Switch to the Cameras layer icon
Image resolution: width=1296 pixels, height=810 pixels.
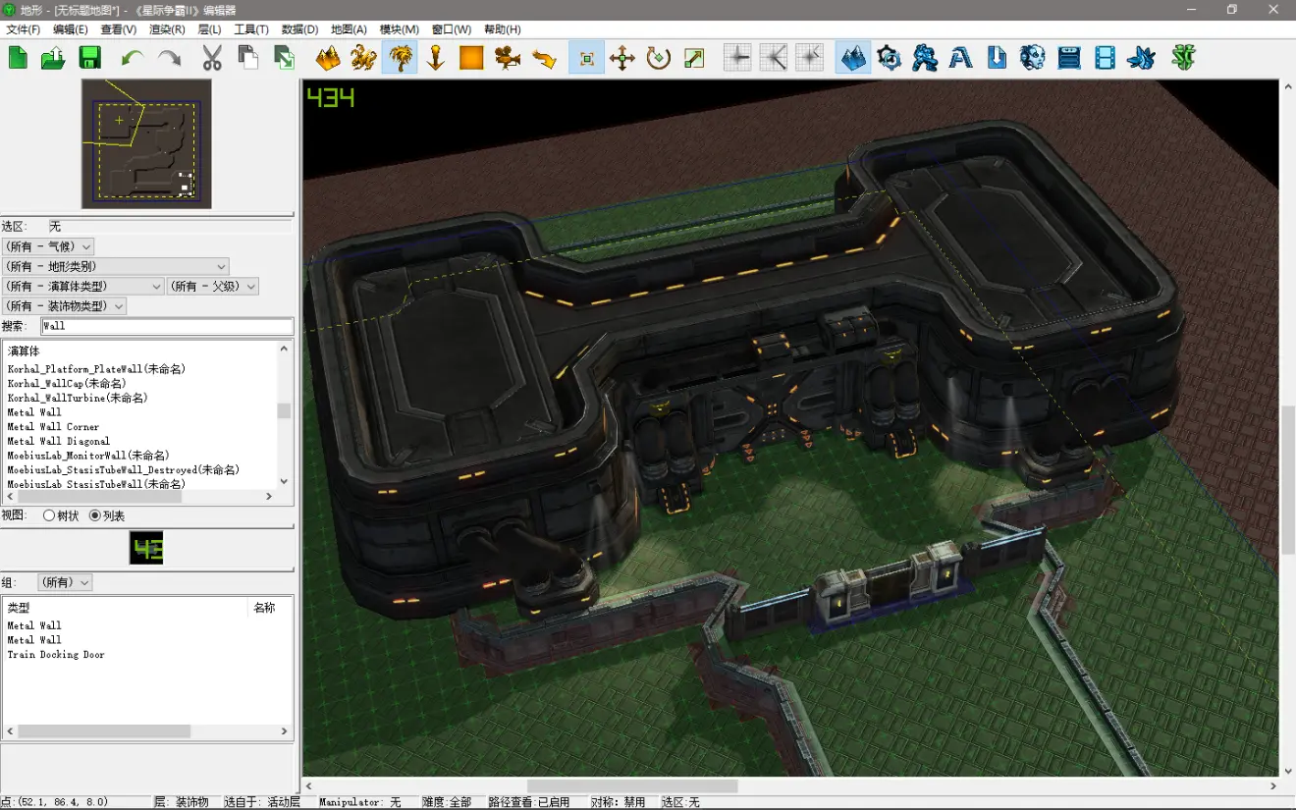[x=508, y=58]
